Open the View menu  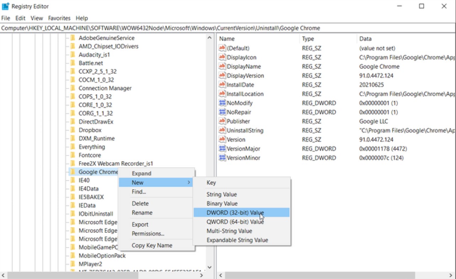(37, 18)
